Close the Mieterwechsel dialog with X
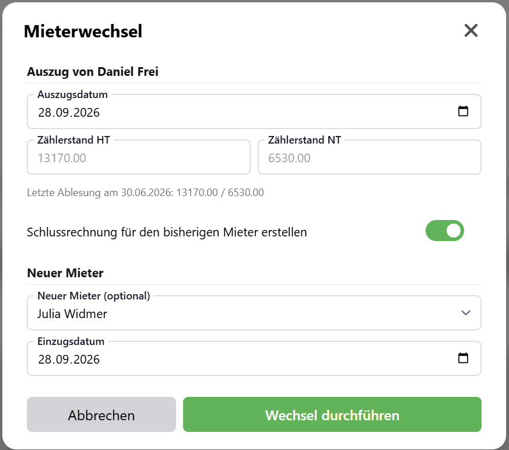Image resolution: width=509 pixels, height=450 pixels. [471, 30]
